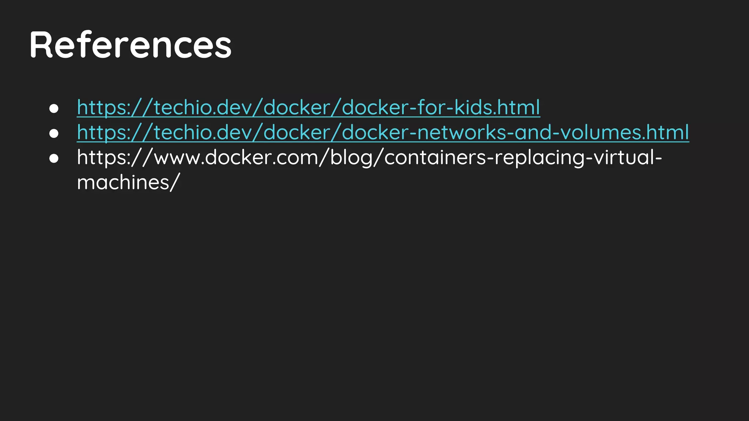The width and height of the screenshot is (749, 421).
Task: Click the second bullet point marker
Action: (54, 133)
